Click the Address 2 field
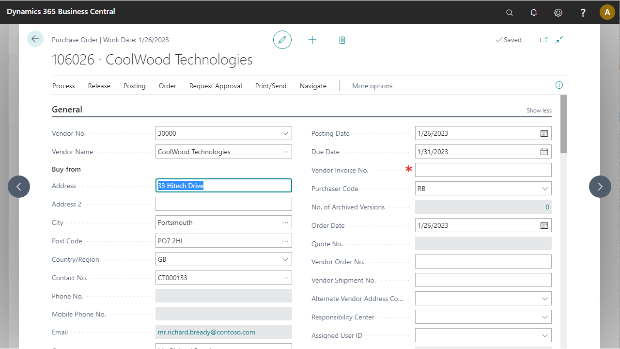 tap(224, 204)
